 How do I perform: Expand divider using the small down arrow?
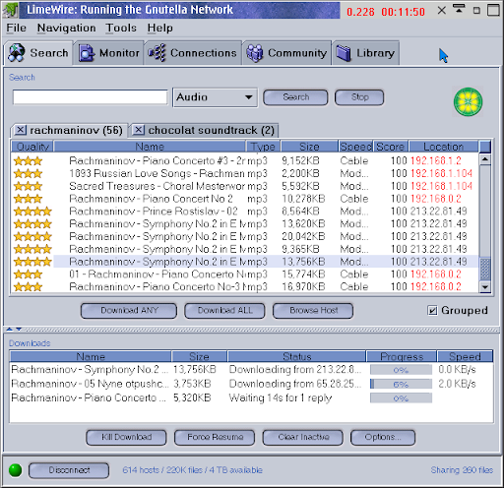click(19, 329)
